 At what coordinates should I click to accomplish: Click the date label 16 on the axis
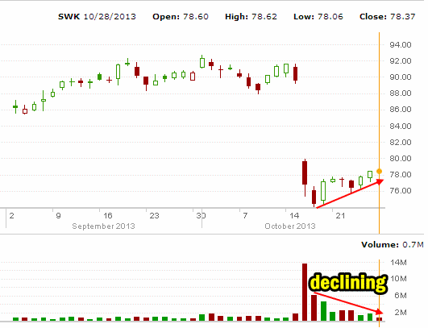(x=107, y=216)
